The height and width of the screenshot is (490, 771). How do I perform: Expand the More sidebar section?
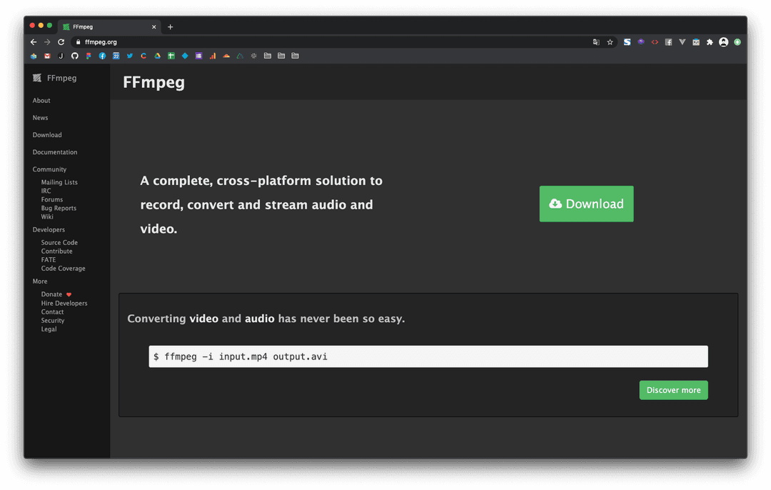click(x=39, y=281)
